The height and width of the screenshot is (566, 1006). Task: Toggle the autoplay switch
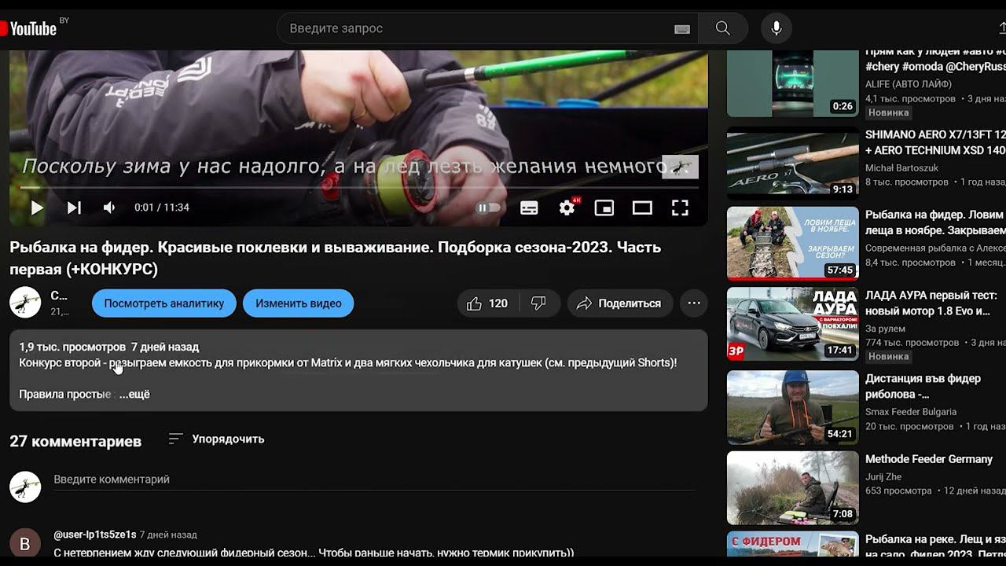click(488, 208)
